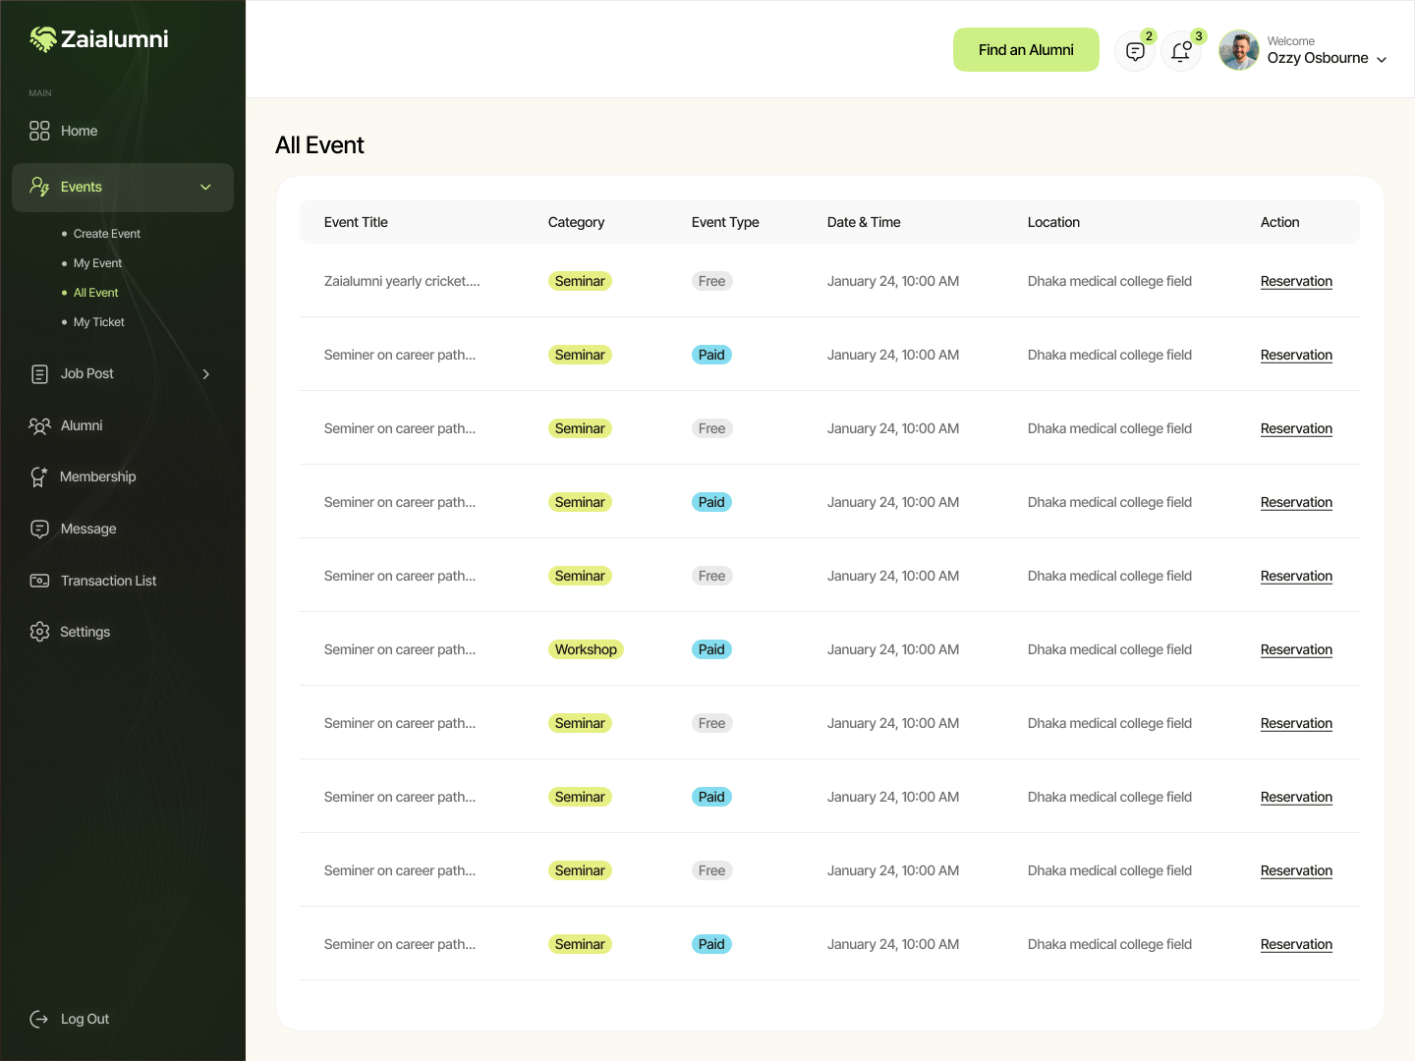Select the Home icon in sidebar
1415x1061 pixels.
(39, 130)
